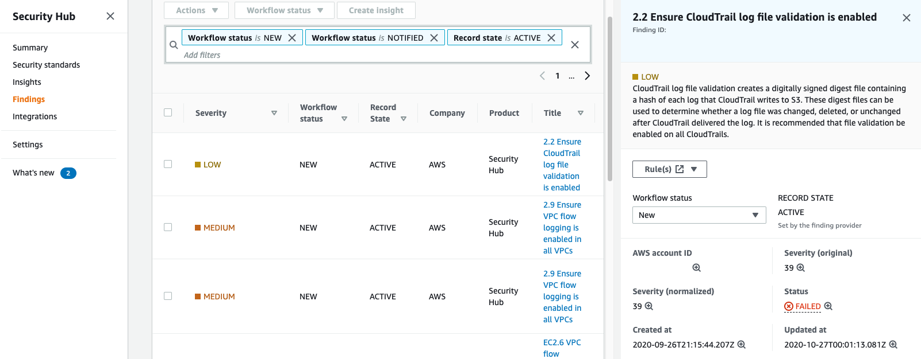
Task: Clear all filters in search bar
Action: pos(574,45)
